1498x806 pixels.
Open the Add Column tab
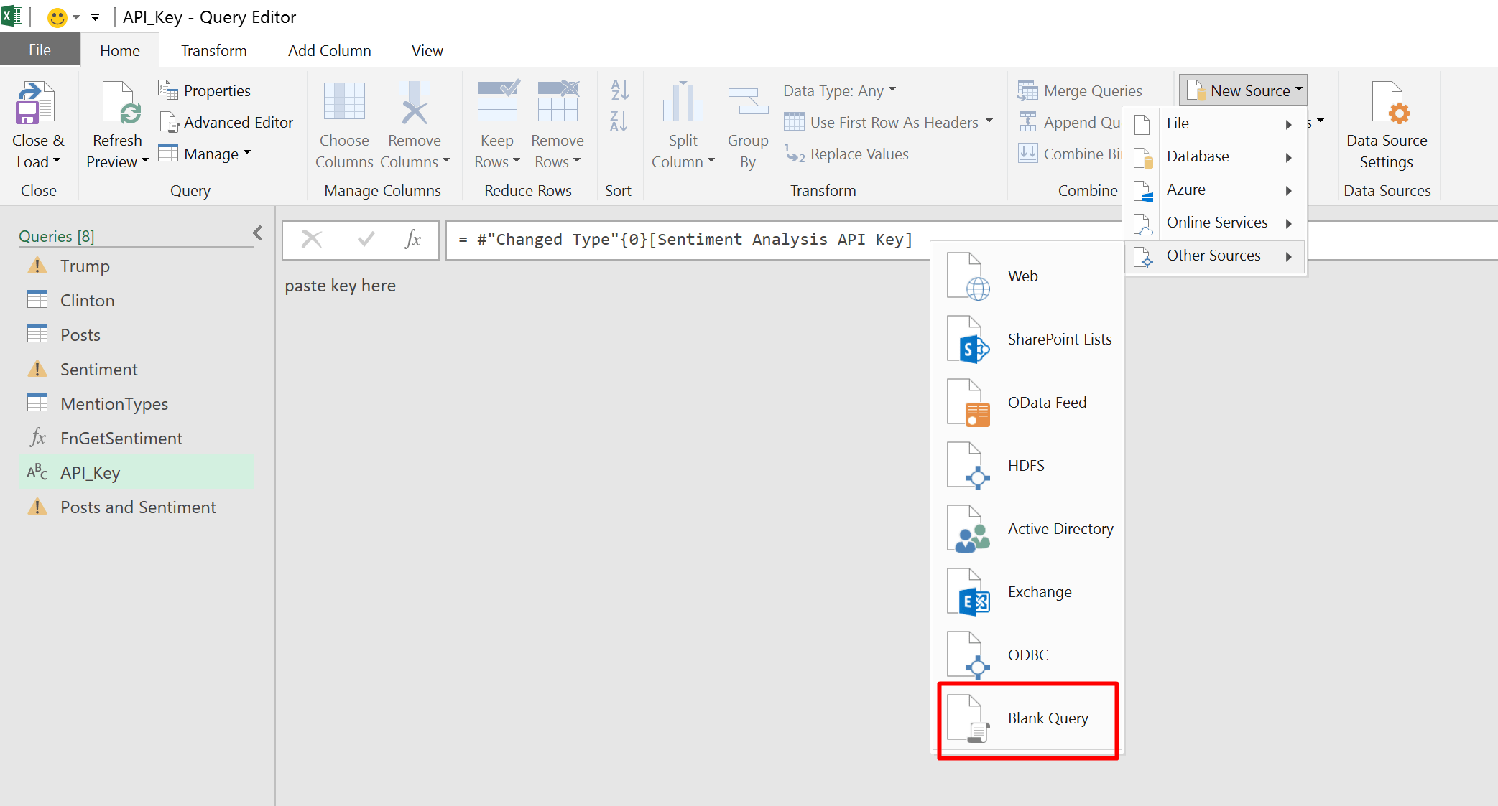click(x=329, y=51)
